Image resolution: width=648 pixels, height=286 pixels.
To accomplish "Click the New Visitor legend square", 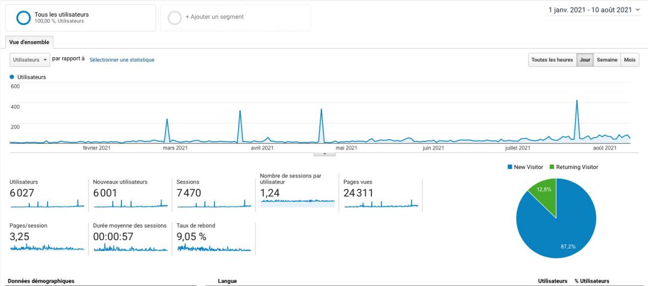I will 509,167.
